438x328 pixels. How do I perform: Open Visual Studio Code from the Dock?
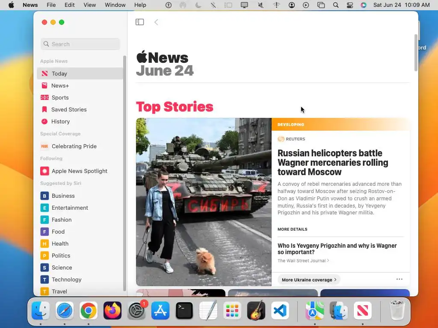(280, 310)
